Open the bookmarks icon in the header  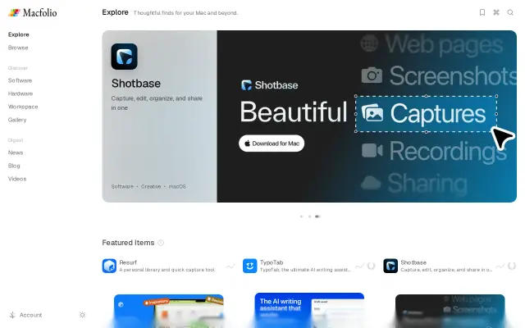(482, 12)
